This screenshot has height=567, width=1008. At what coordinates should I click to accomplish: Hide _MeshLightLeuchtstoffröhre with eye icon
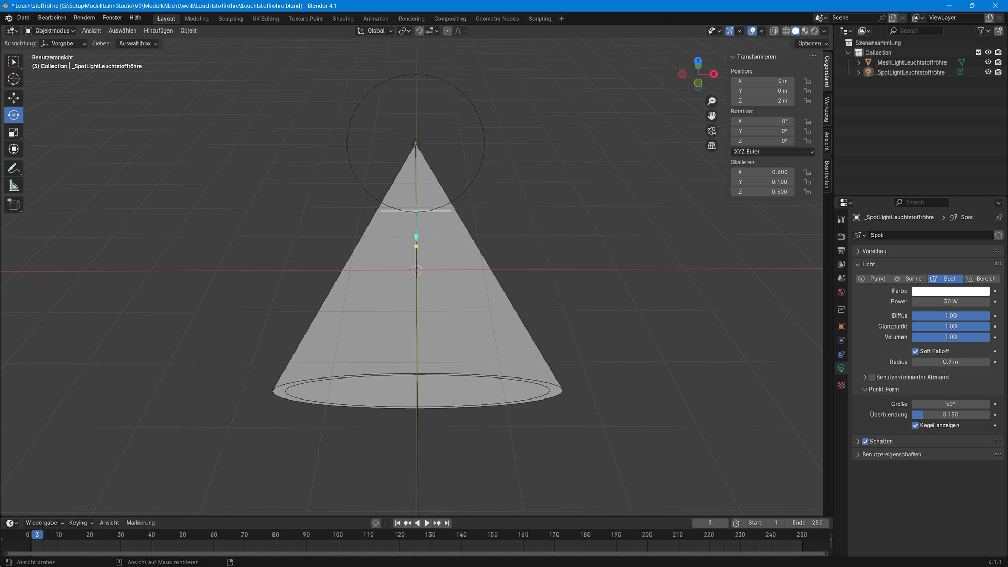tap(988, 62)
